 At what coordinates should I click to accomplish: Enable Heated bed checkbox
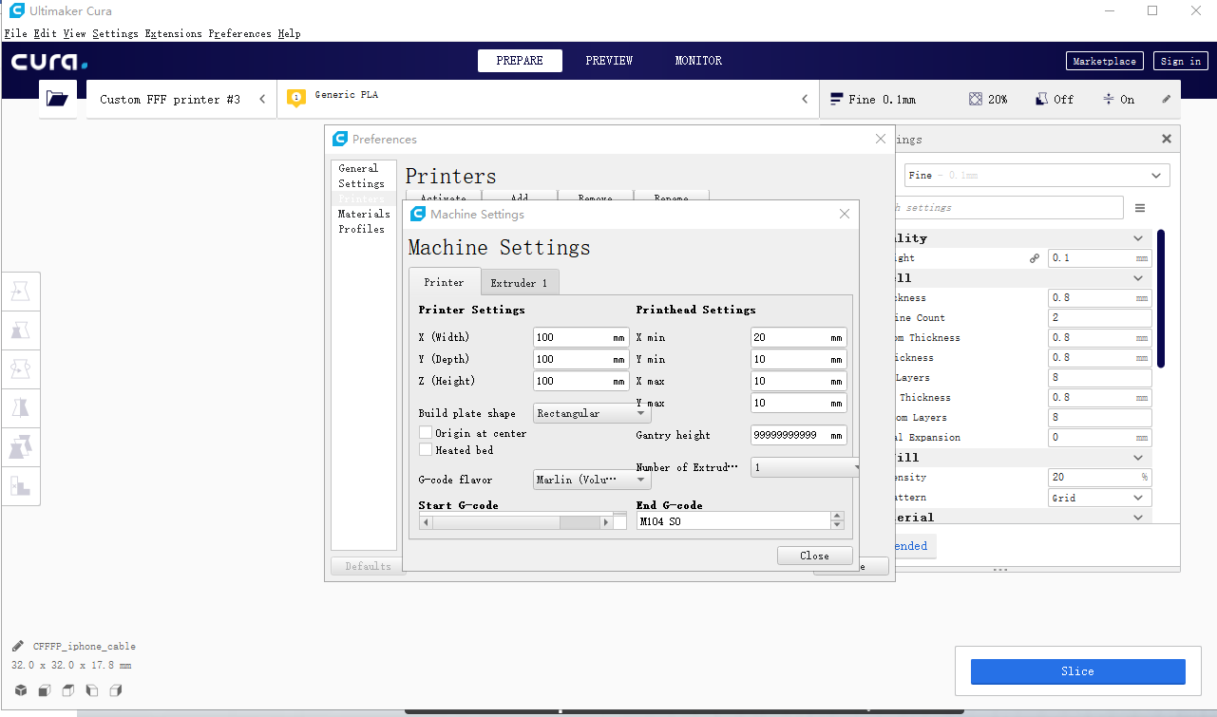tap(426, 450)
